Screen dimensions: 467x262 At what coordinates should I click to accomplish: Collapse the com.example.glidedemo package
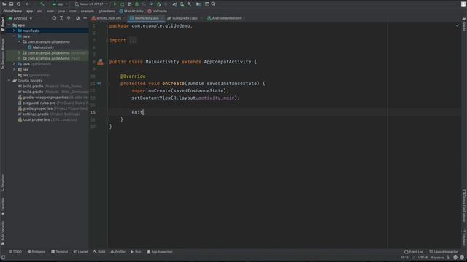click(20, 42)
